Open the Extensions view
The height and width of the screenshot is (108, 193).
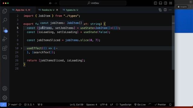coord(5,48)
